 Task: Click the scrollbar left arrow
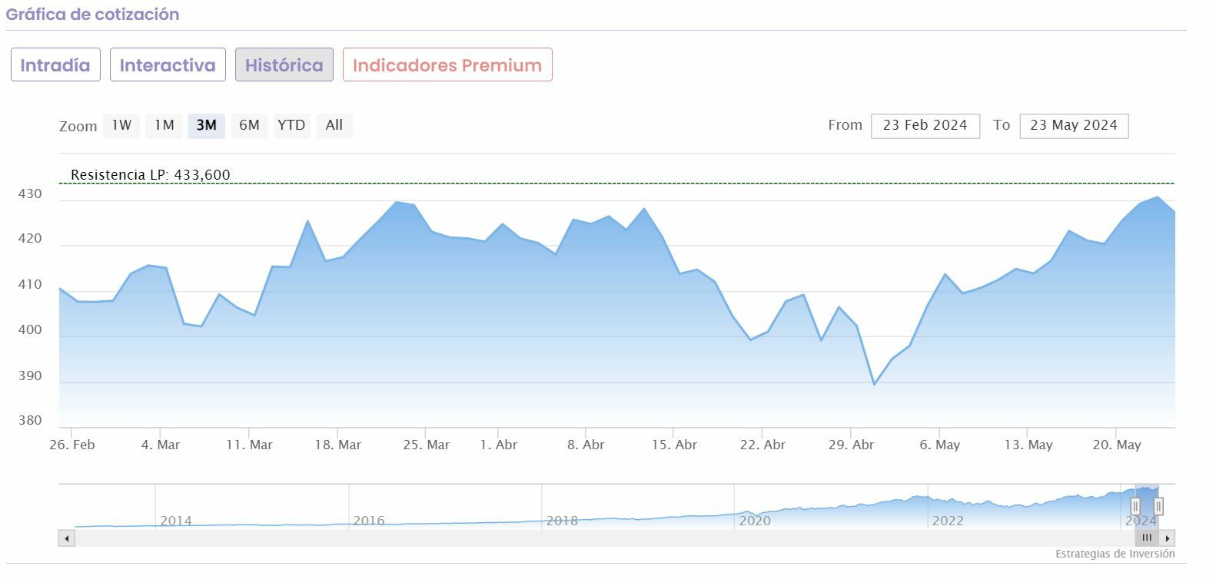tap(67, 538)
